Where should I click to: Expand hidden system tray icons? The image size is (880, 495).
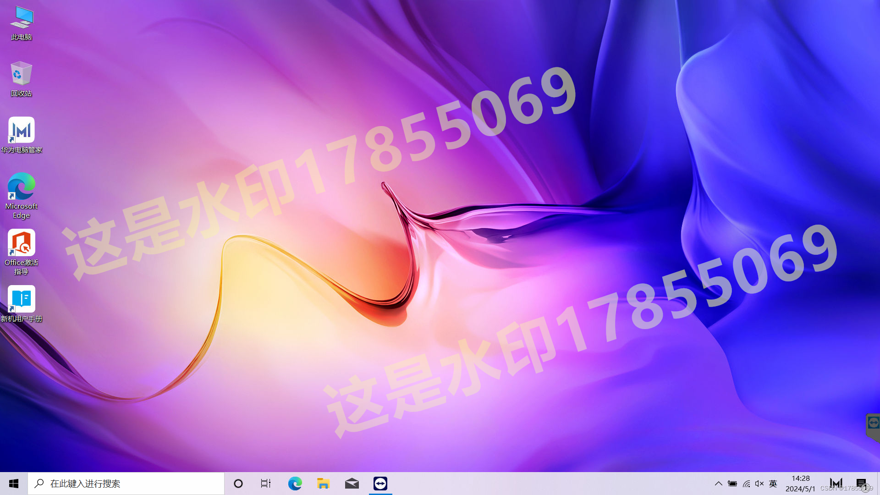coord(718,484)
